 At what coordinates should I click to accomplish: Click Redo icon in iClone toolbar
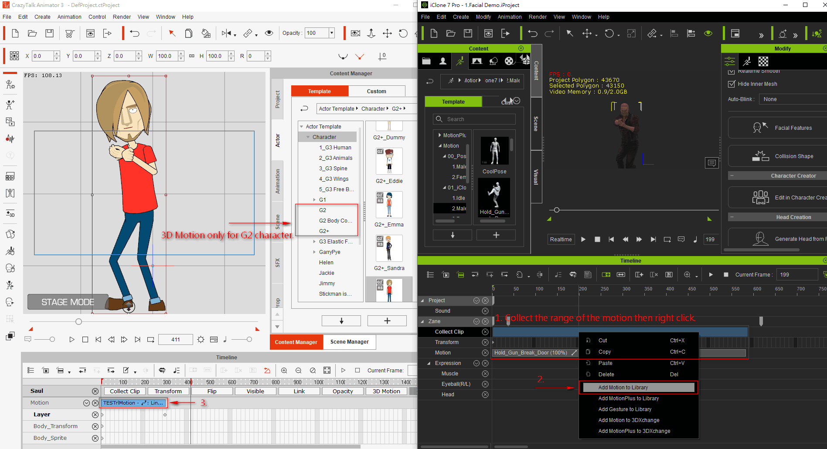click(x=549, y=33)
